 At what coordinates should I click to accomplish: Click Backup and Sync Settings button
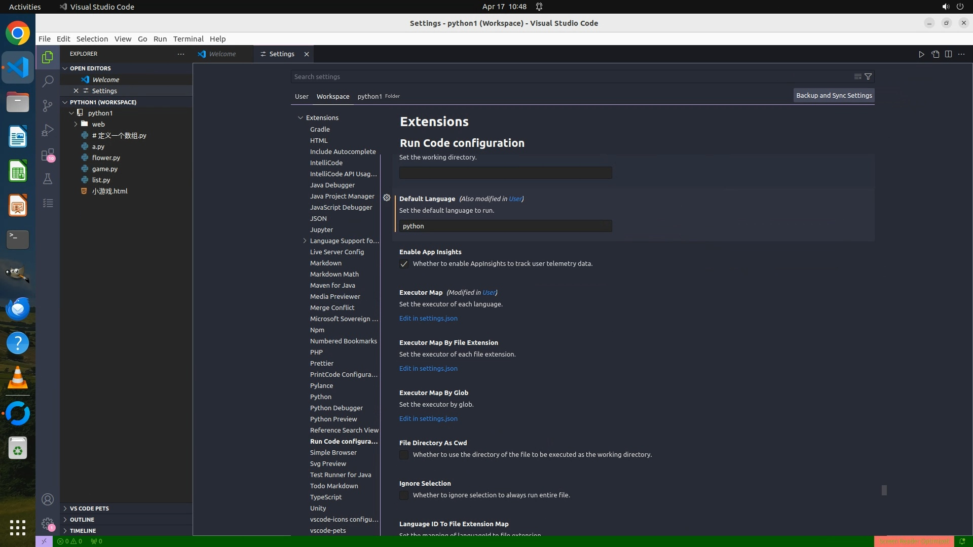(x=834, y=96)
